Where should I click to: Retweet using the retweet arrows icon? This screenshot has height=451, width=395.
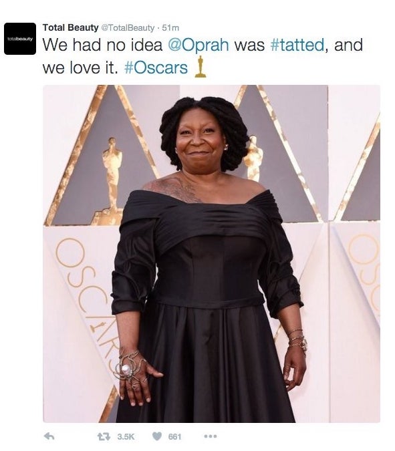(x=104, y=436)
